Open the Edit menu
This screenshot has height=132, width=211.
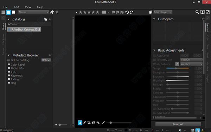(x=16, y=7)
